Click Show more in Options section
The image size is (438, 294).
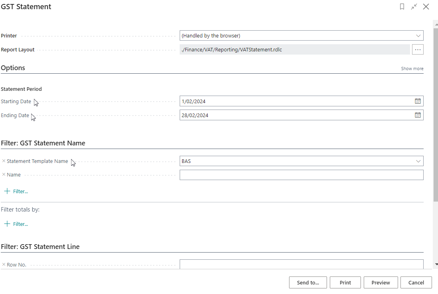412,69
